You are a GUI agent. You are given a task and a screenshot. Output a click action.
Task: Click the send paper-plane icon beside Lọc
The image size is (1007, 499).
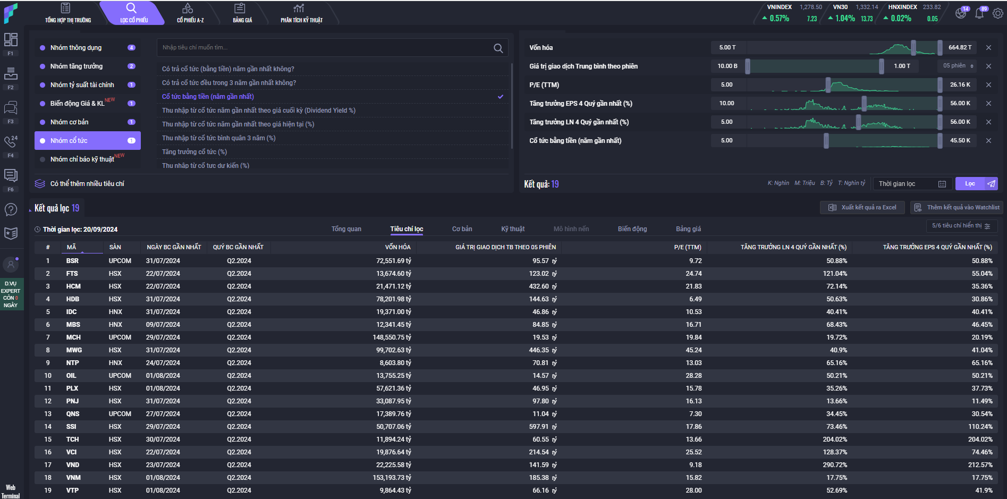coord(991,184)
